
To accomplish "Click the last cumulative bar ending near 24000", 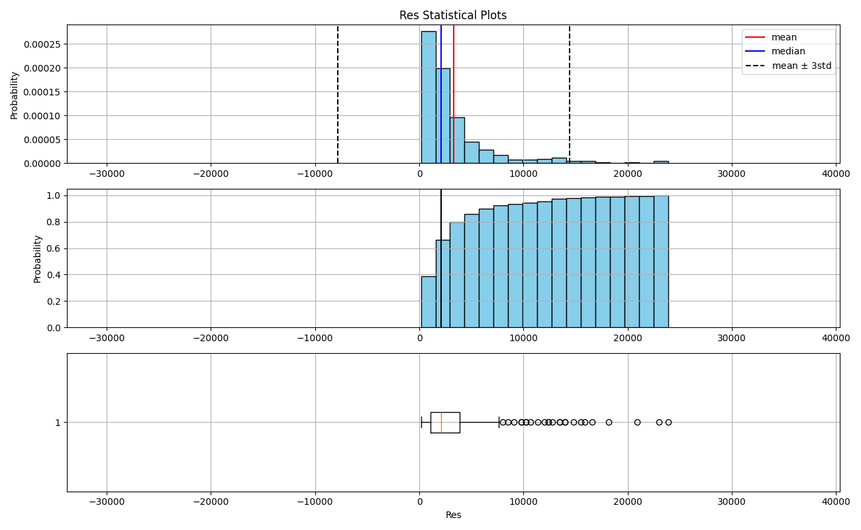I will 661,262.
